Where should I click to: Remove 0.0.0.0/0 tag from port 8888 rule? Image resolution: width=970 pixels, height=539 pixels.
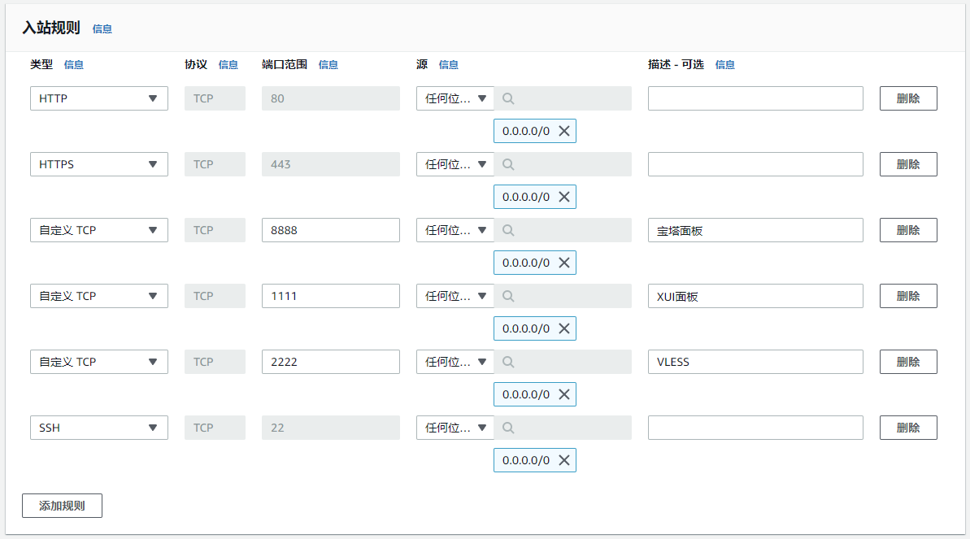click(x=563, y=263)
